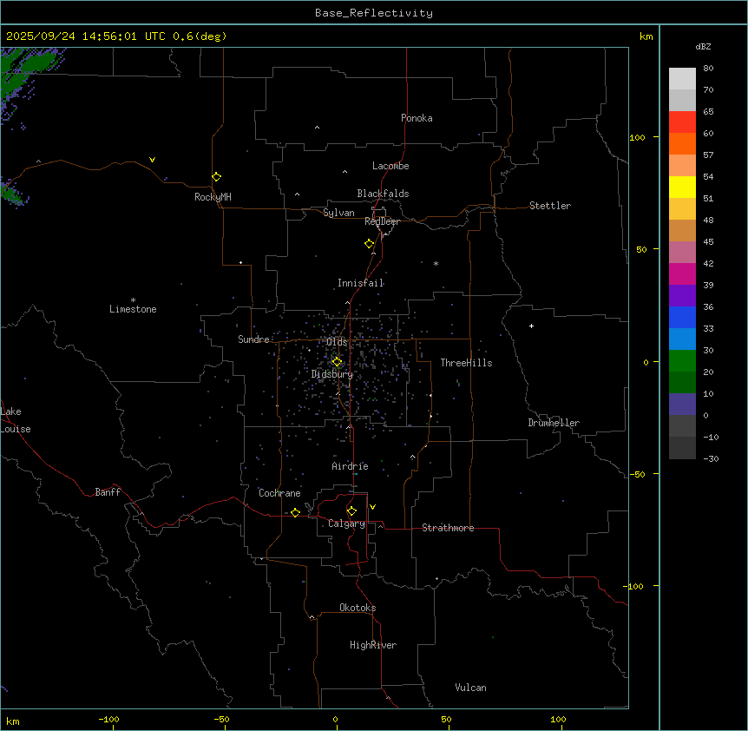This screenshot has height=731, width=748.
Task: Pick the yellow legend swatch between 54 and 51
Action: click(682, 187)
